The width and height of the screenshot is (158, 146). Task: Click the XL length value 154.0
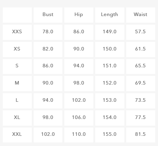pos(109,117)
